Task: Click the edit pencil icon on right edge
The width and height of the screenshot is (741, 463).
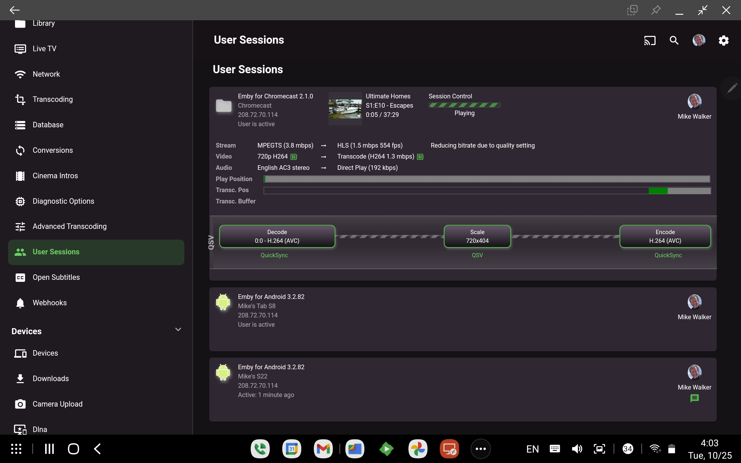Action: pyautogui.click(x=732, y=89)
